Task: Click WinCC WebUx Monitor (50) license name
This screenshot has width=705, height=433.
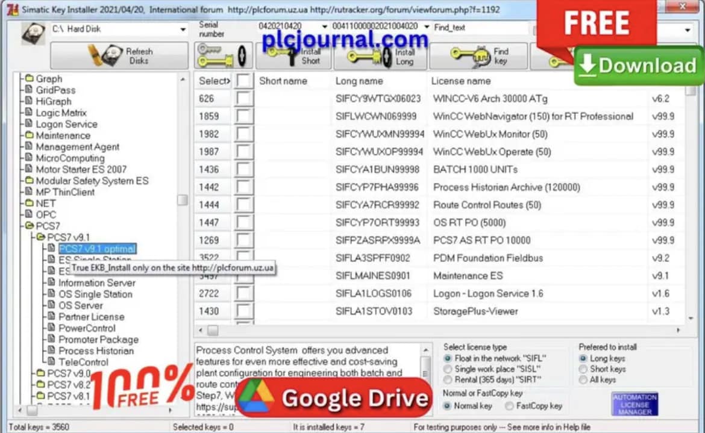Action: pos(490,134)
